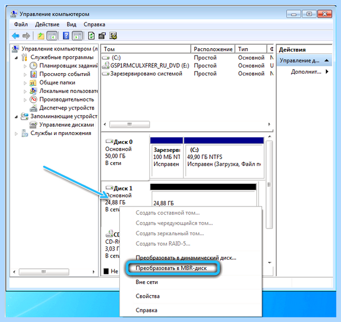Screen dimensions: 341x322
Task: Open the Файл menu
Action: (21, 24)
